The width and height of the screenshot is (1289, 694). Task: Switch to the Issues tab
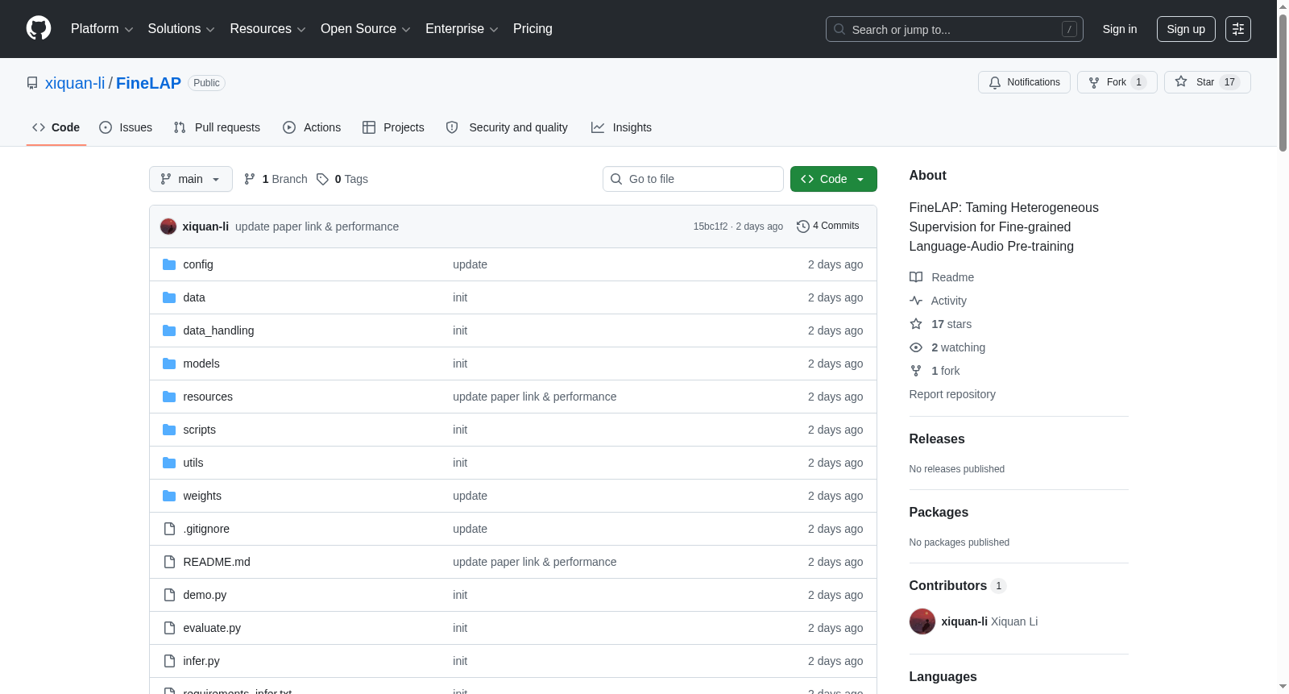[126, 127]
